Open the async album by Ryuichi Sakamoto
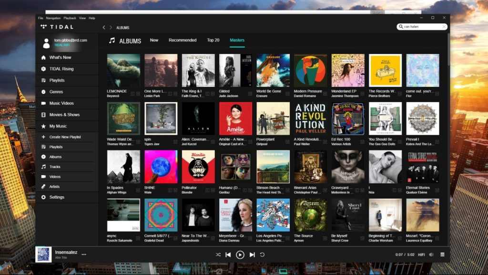 click(123, 215)
